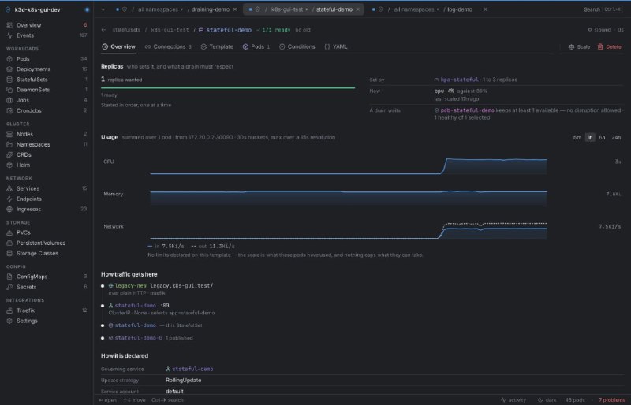
Task: Click the k3d-k8s-gui-dev cluster name
Action: 37,9
